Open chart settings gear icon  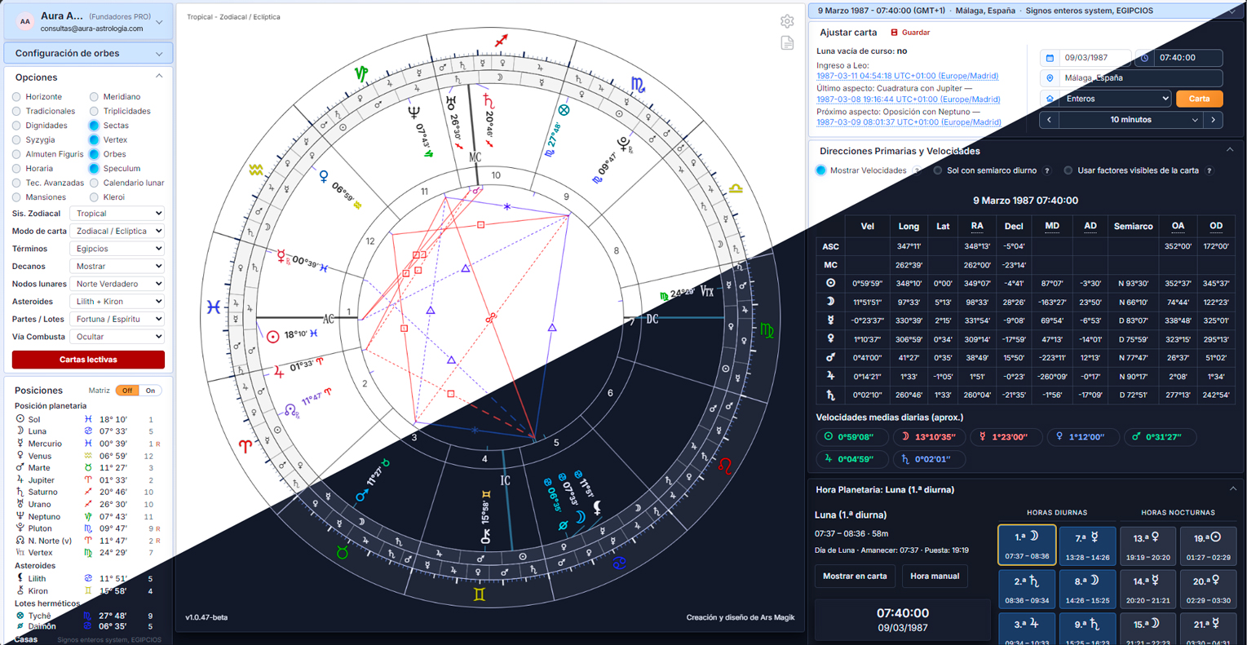point(787,21)
